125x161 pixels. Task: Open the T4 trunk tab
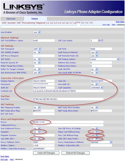tap(91, 23)
